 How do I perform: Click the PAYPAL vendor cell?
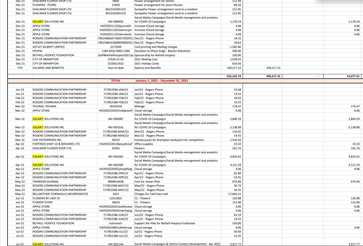37,51
